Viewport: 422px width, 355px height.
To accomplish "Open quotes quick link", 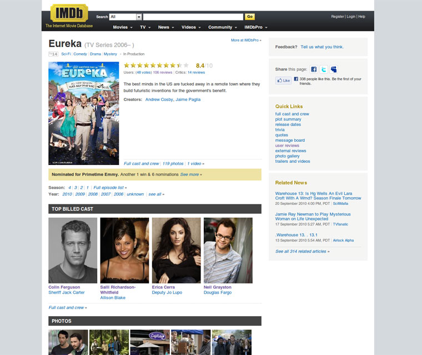I will click(282, 135).
